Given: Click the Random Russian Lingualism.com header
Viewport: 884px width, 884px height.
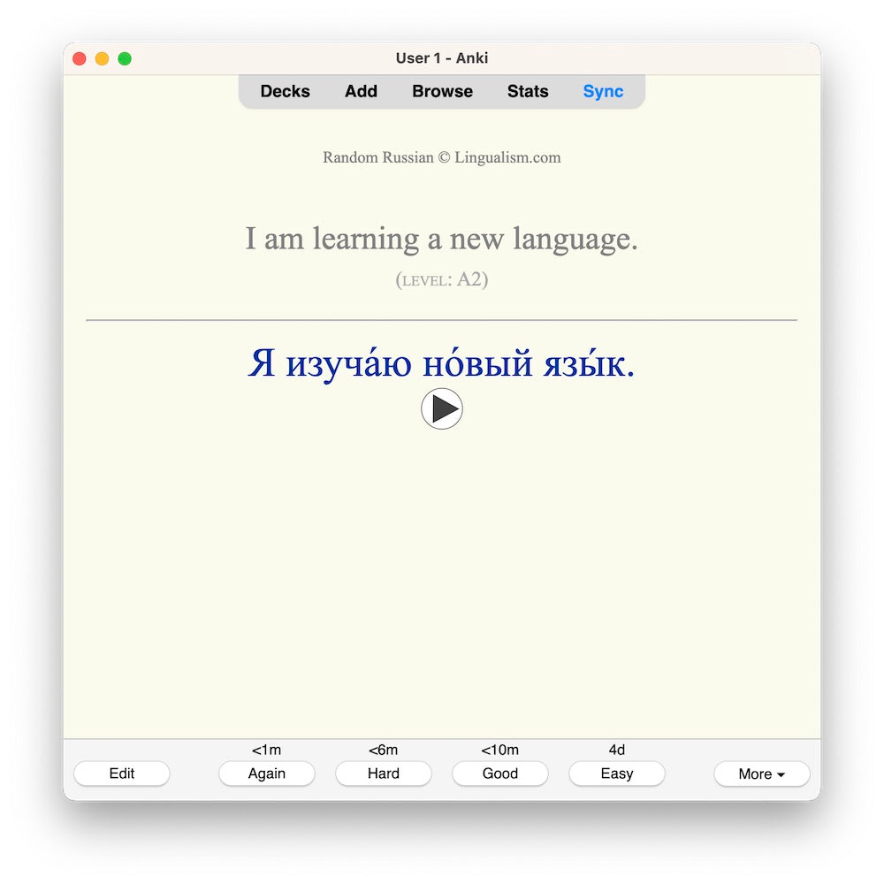Looking at the screenshot, I should [441, 157].
